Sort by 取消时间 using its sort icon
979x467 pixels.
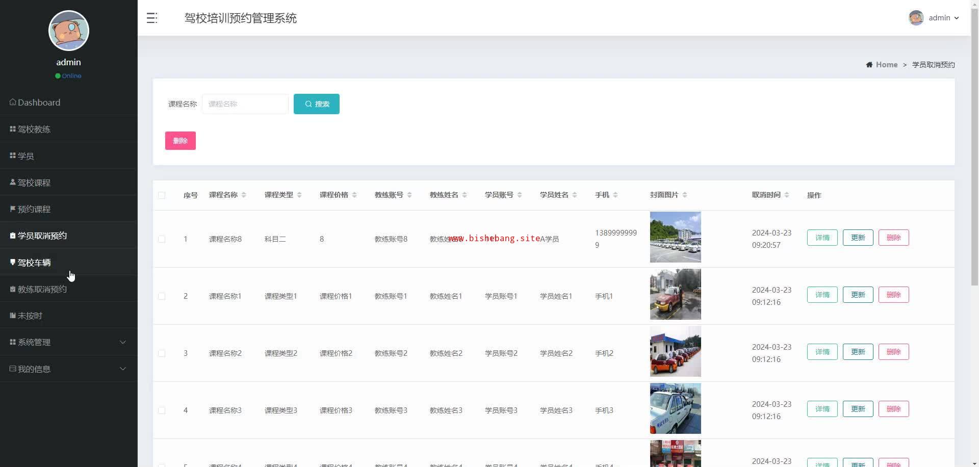point(787,195)
